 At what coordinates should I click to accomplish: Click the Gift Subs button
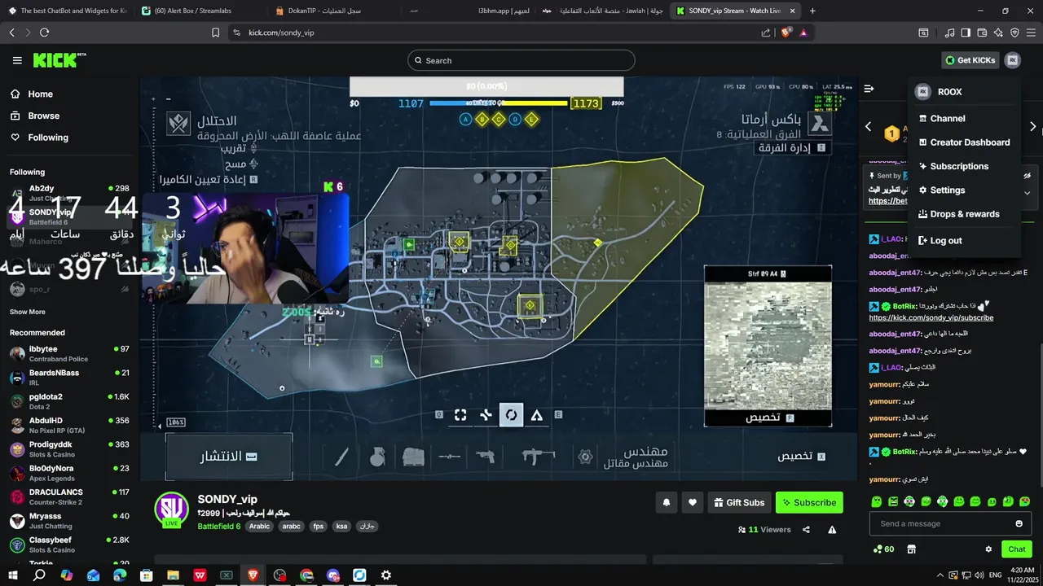(x=739, y=503)
